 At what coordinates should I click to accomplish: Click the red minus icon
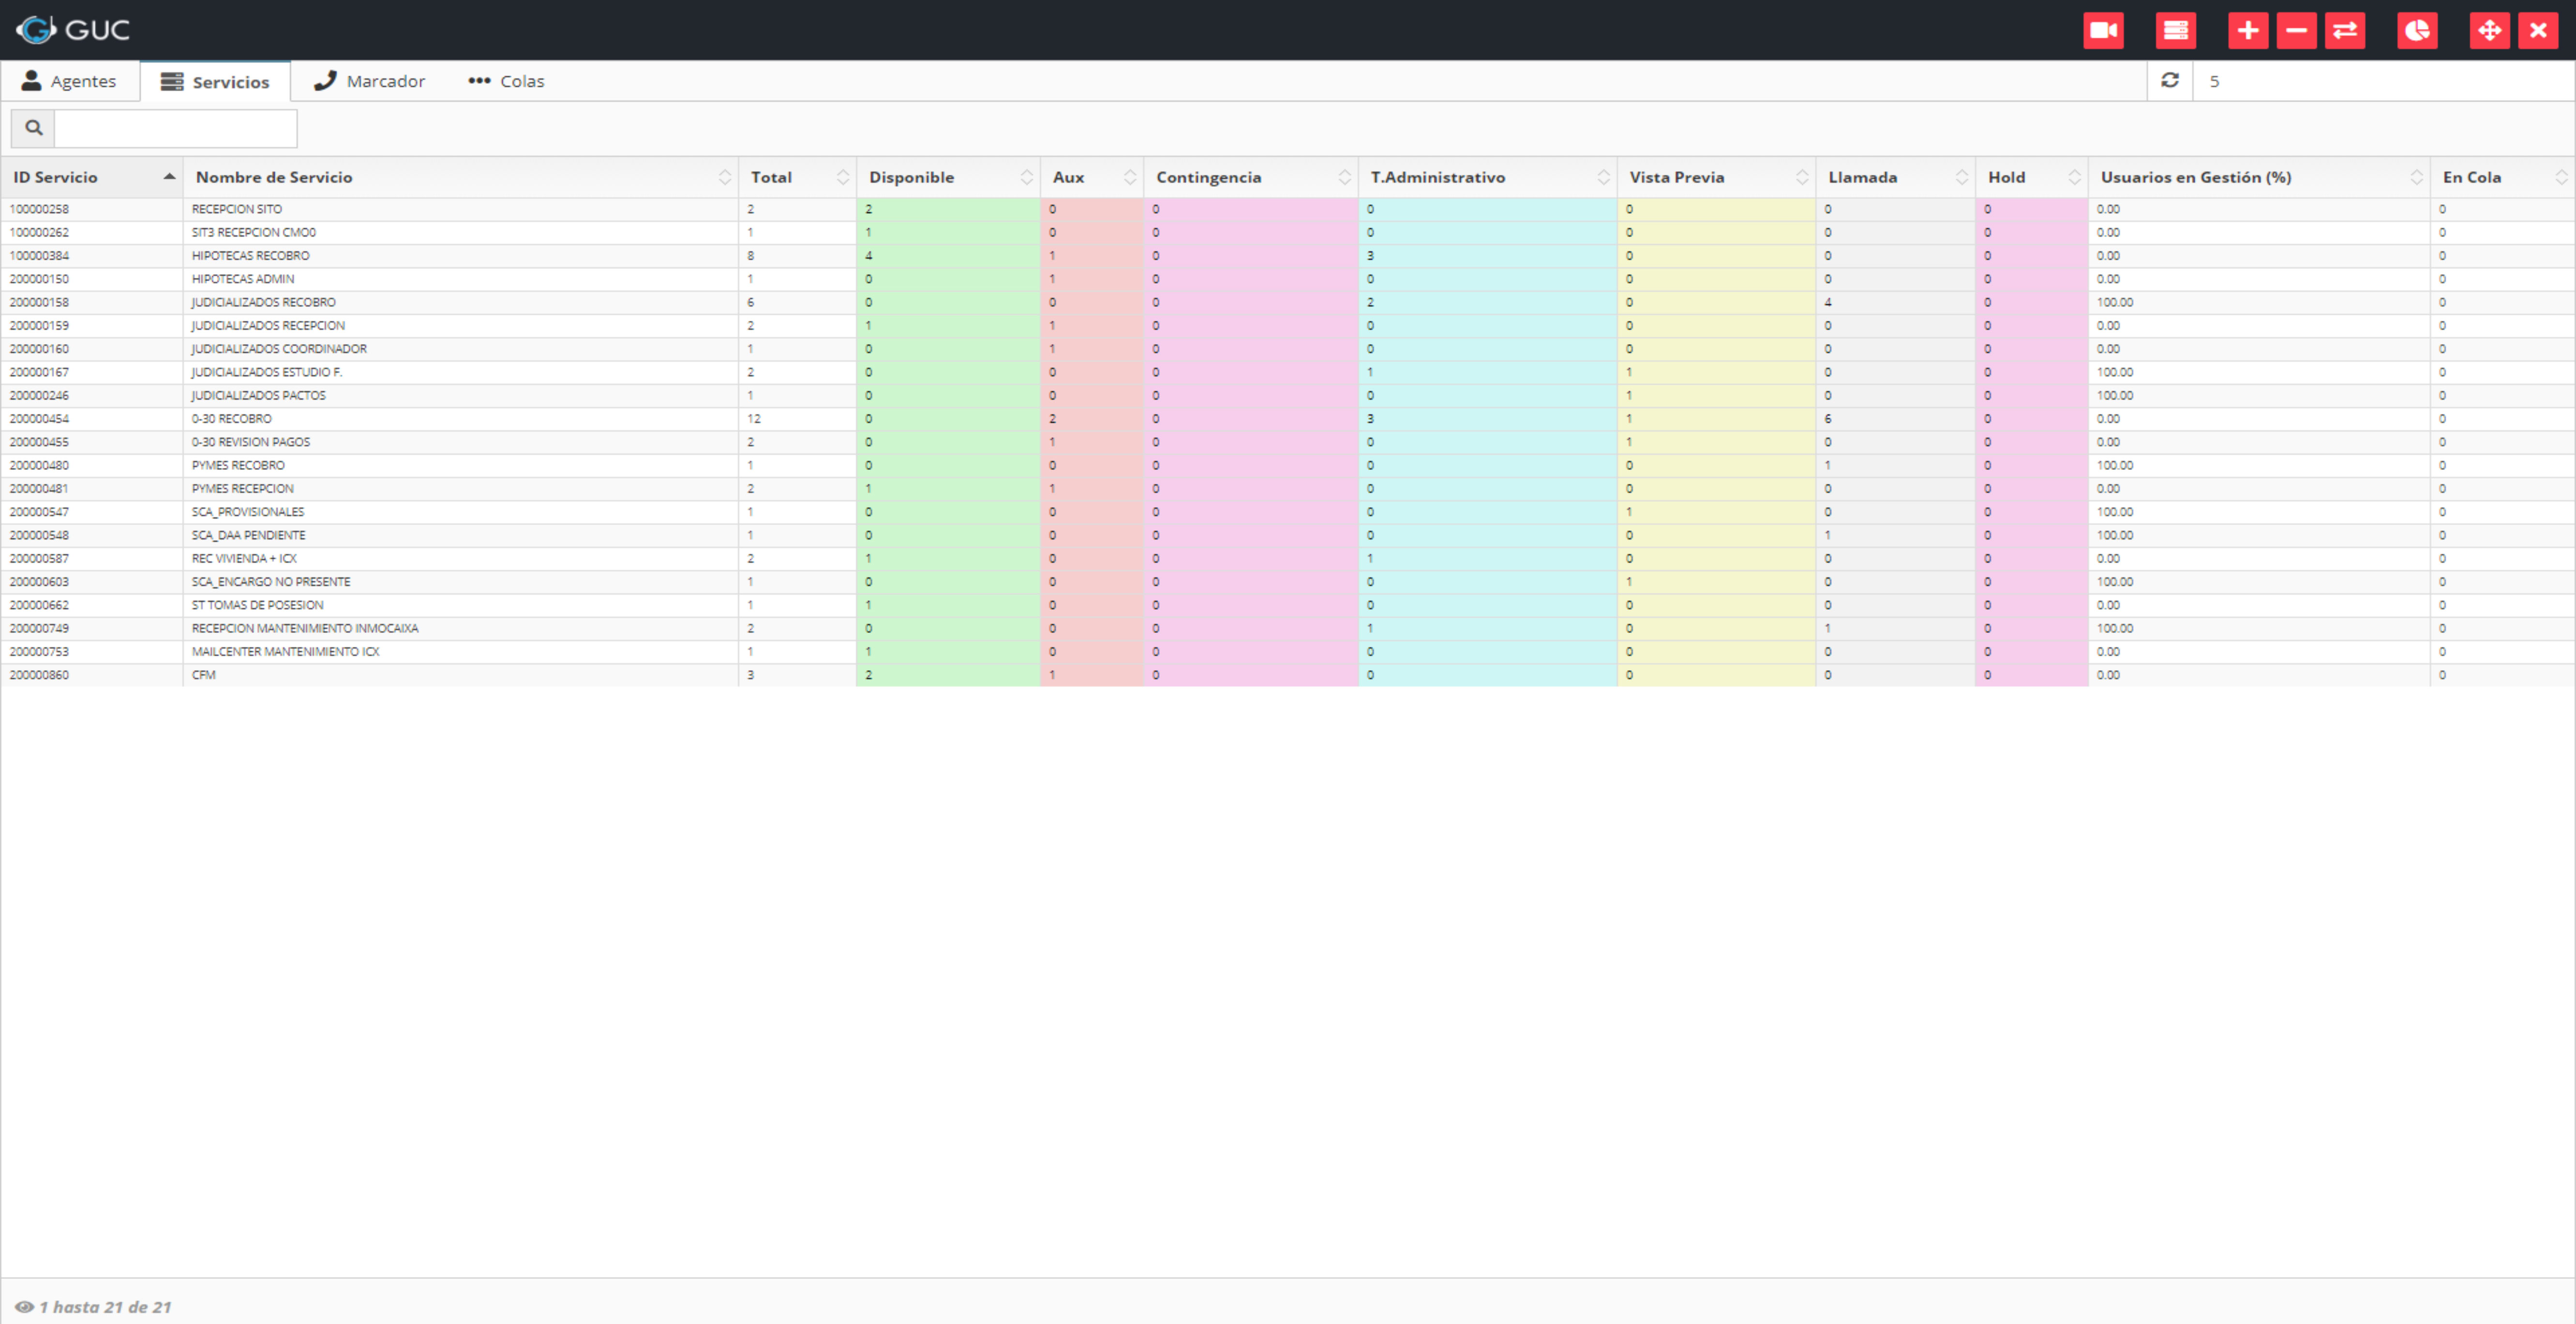pos(2296,30)
